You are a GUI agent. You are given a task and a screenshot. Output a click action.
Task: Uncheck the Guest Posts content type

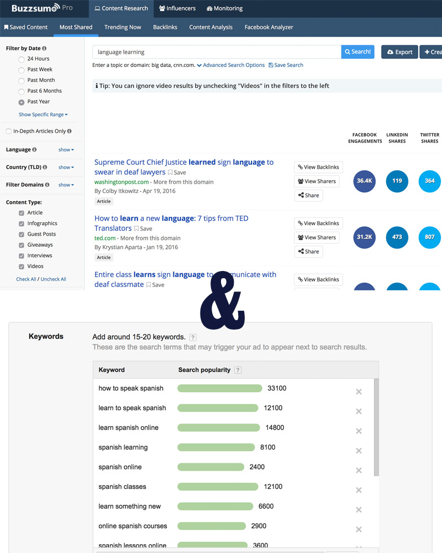pos(22,234)
